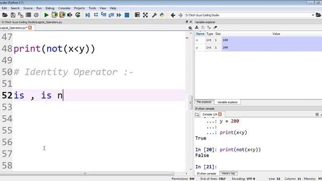Sort variables by the Type column header
The height and width of the screenshot is (181, 322).
point(210,34)
